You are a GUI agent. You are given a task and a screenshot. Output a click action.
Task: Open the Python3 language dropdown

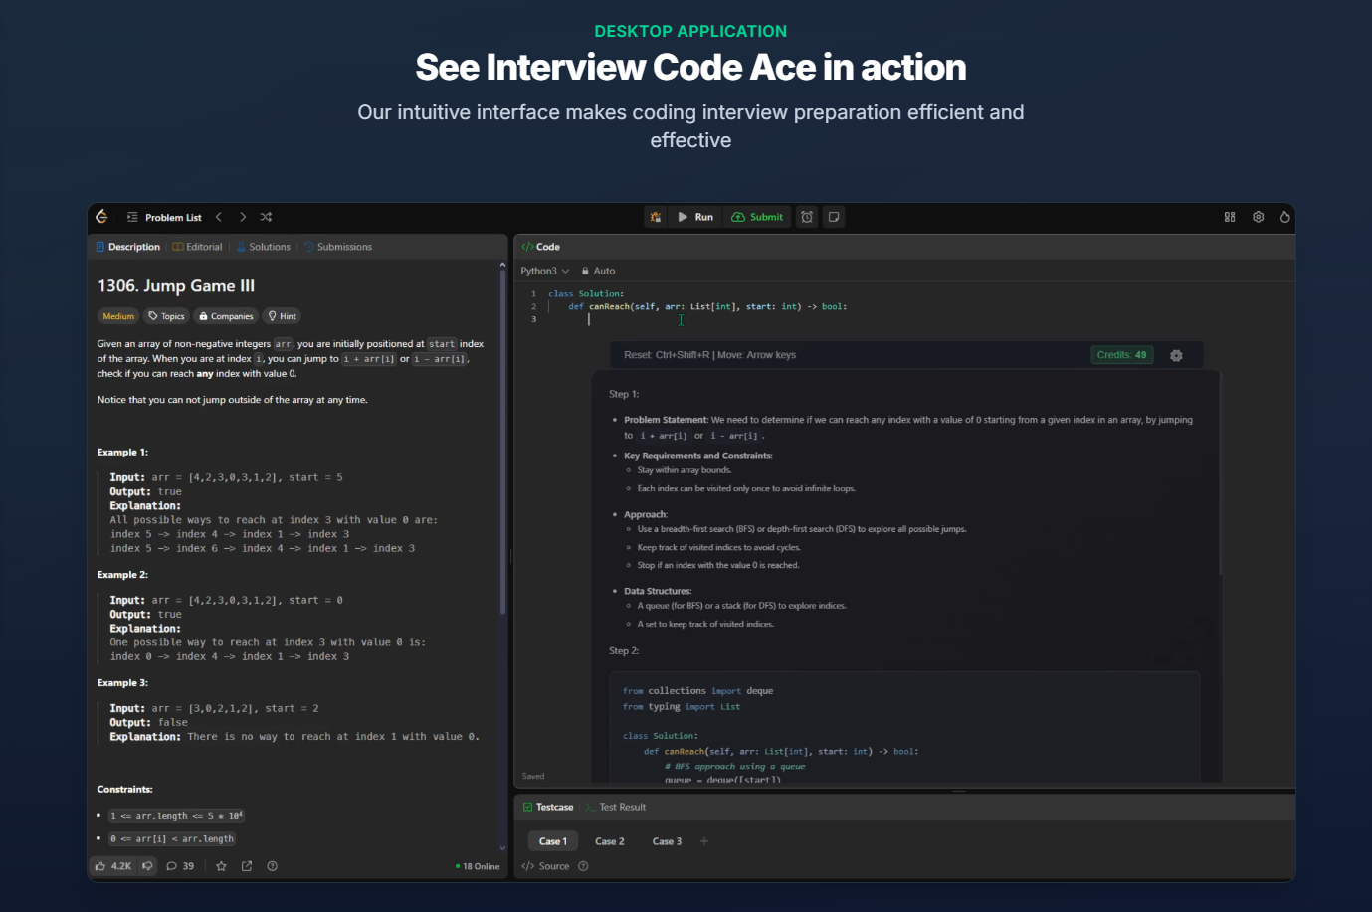(545, 271)
